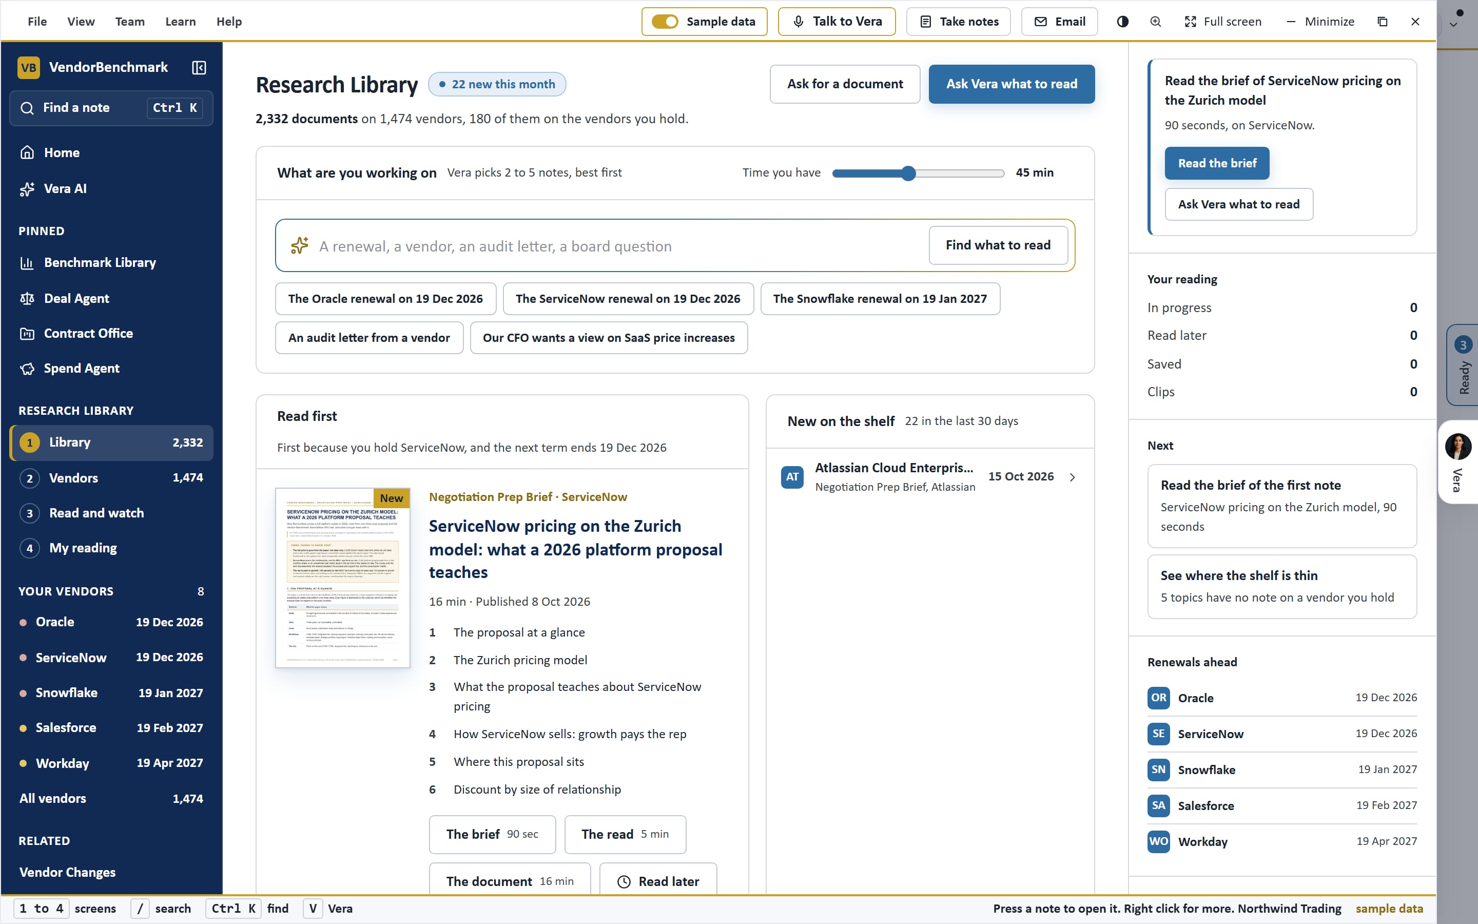Click the Talk to Vera button
The image size is (1478, 924).
click(x=836, y=22)
